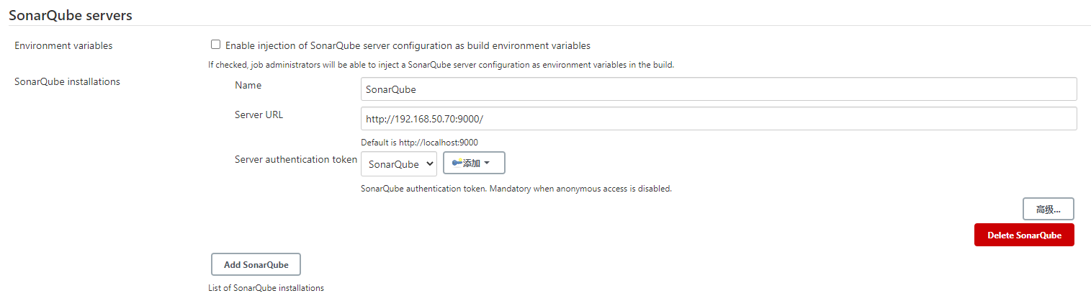Open advanced settings with the 高级... button
Viewport: 1091px width, 301px height.
[1048, 210]
